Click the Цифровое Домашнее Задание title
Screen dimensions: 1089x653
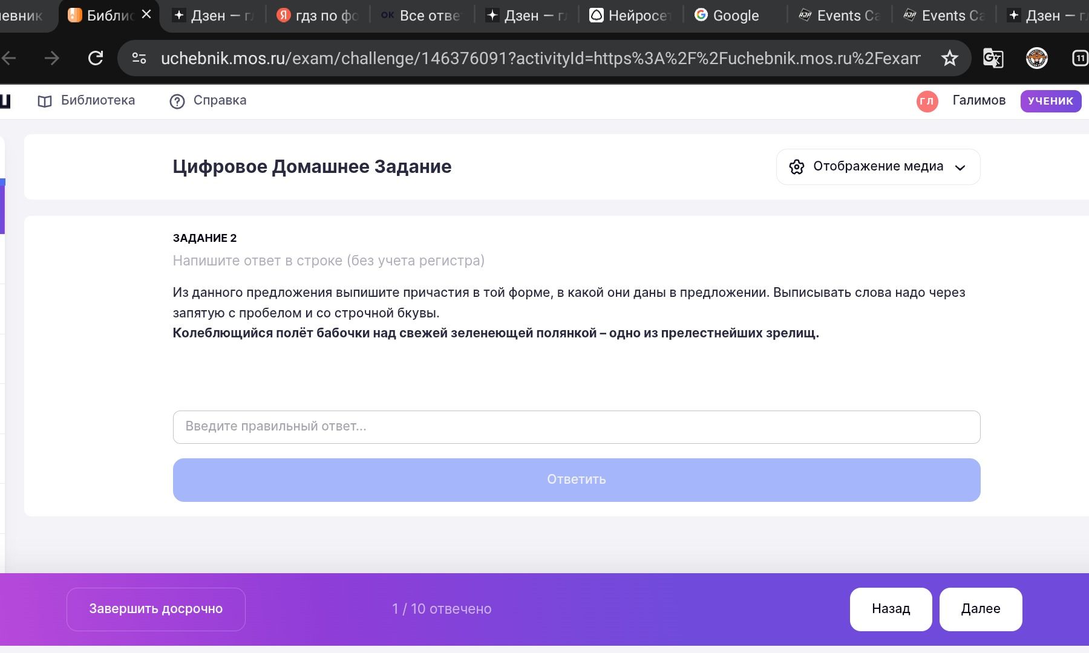[x=312, y=166]
